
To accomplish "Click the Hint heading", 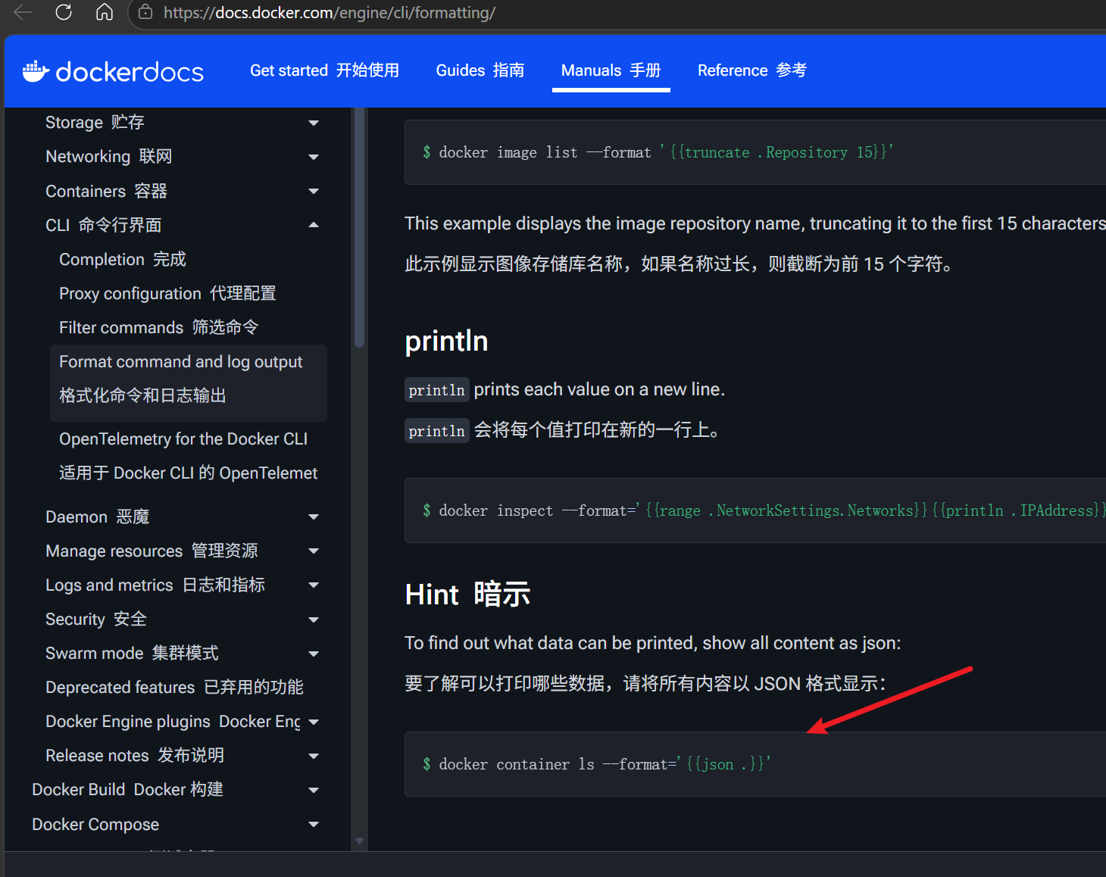I will (467, 595).
